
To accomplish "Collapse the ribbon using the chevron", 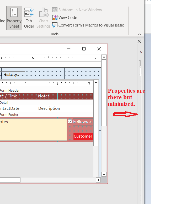I will pyautogui.click(x=140, y=34).
